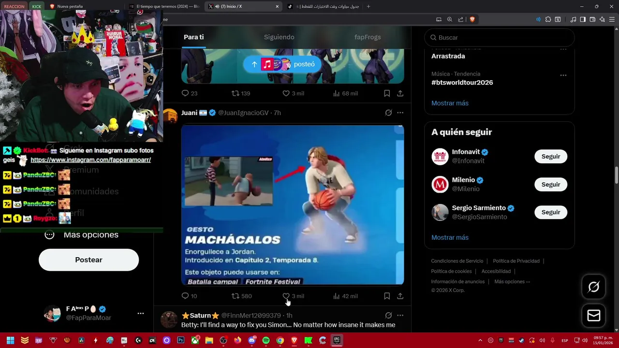Open the Brave Wallet icon
Screen dimensions: 619x348
click(592, 19)
